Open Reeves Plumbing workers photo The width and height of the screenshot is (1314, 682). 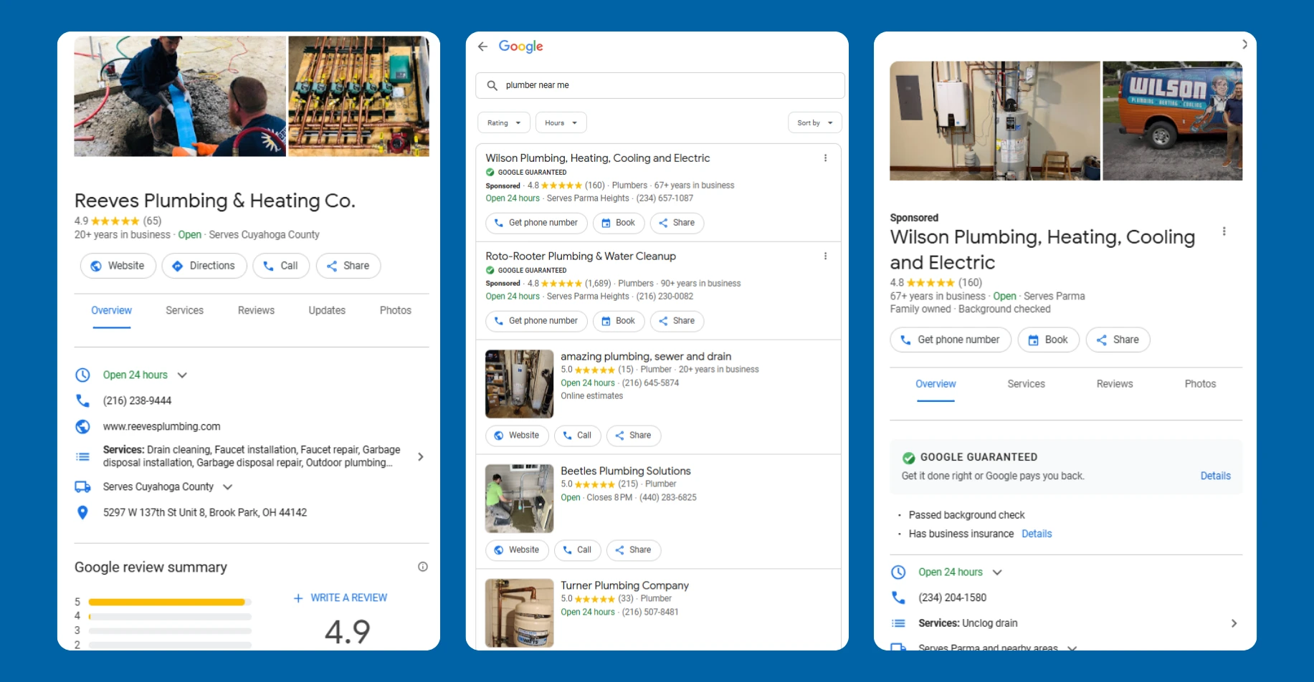180,96
